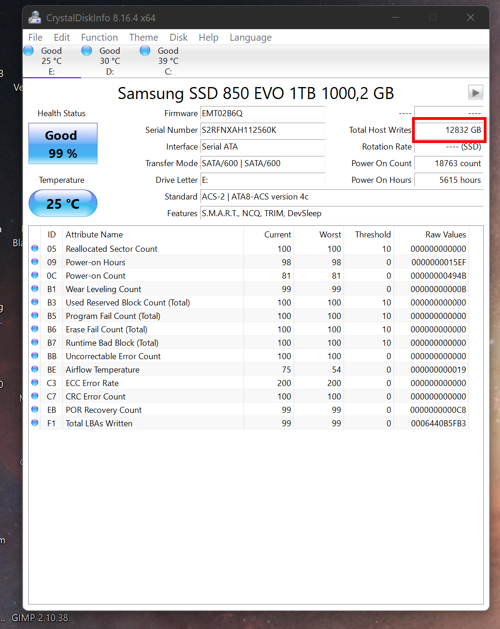This screenshot has width=500, height=629.
Task: Click the Transfer Mode SATA/600 field
Action: 262,163
